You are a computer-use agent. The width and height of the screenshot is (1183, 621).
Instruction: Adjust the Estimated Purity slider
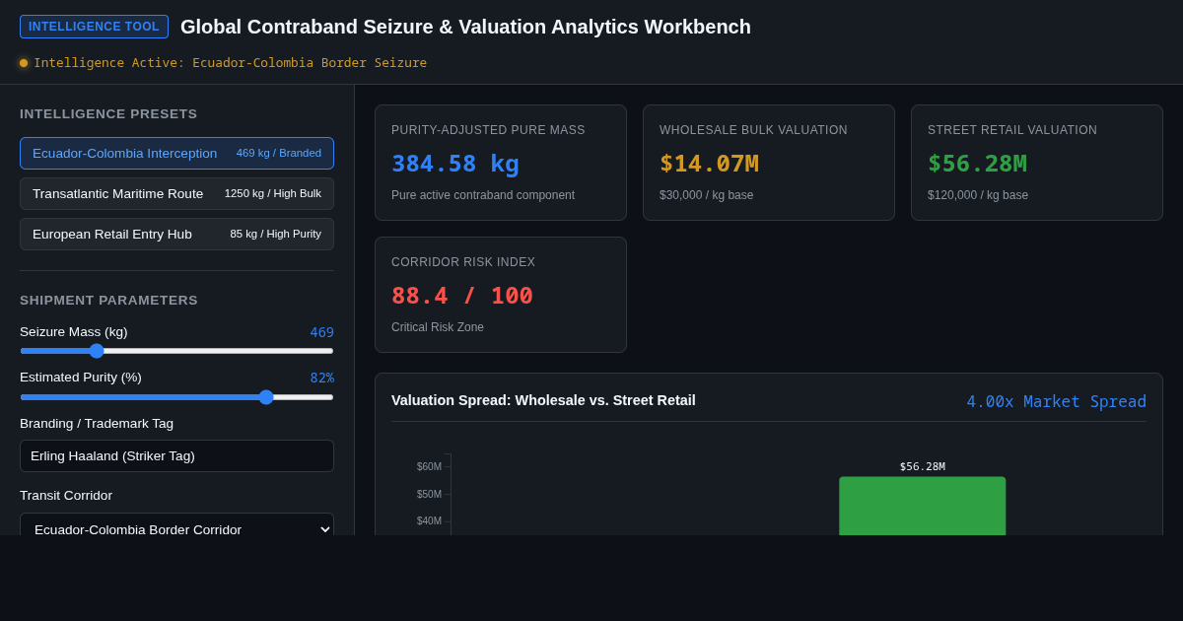pyautogui.click(x=176, y=397)
